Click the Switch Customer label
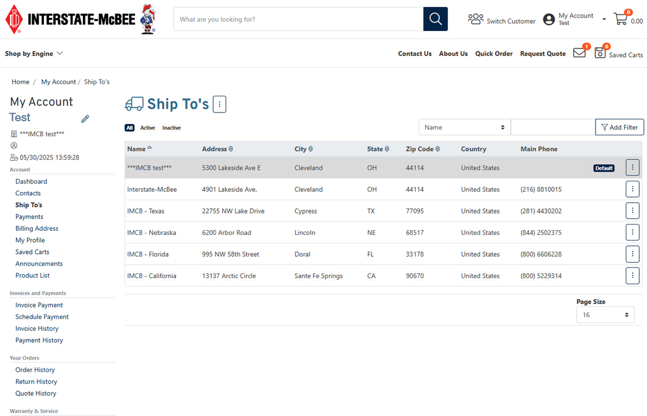 click(x=511, y=21)
